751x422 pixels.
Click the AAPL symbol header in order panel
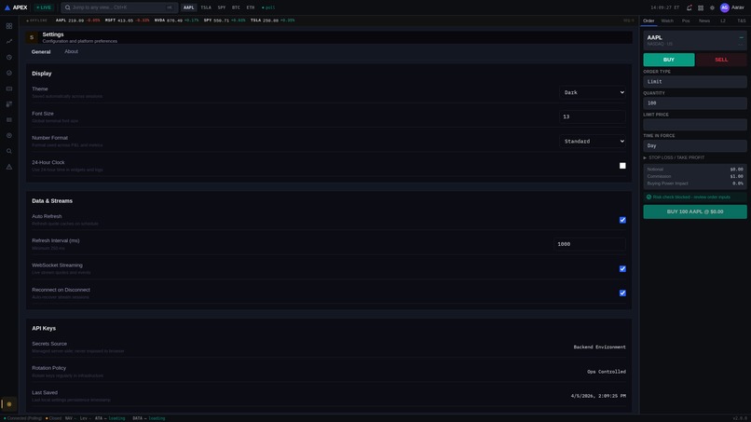[695, 40]
